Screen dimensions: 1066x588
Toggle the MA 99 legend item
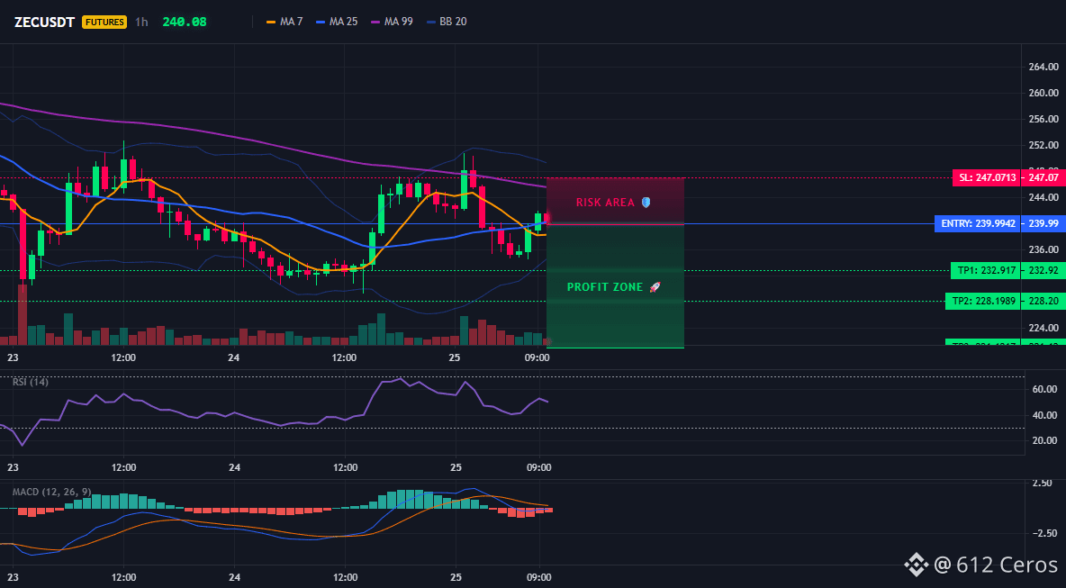pos(391,22)
